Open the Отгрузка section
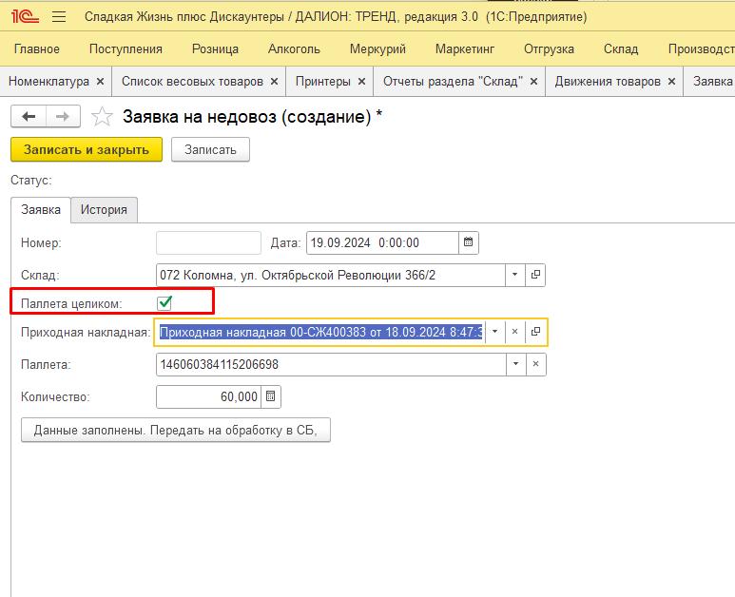 (x=549, y=49)
